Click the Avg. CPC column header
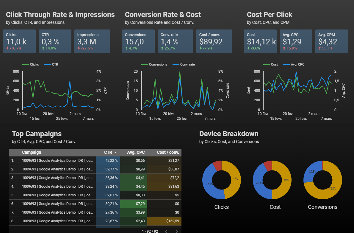The width and height of the screenshot is (354, 233). (x=136, y=153)
